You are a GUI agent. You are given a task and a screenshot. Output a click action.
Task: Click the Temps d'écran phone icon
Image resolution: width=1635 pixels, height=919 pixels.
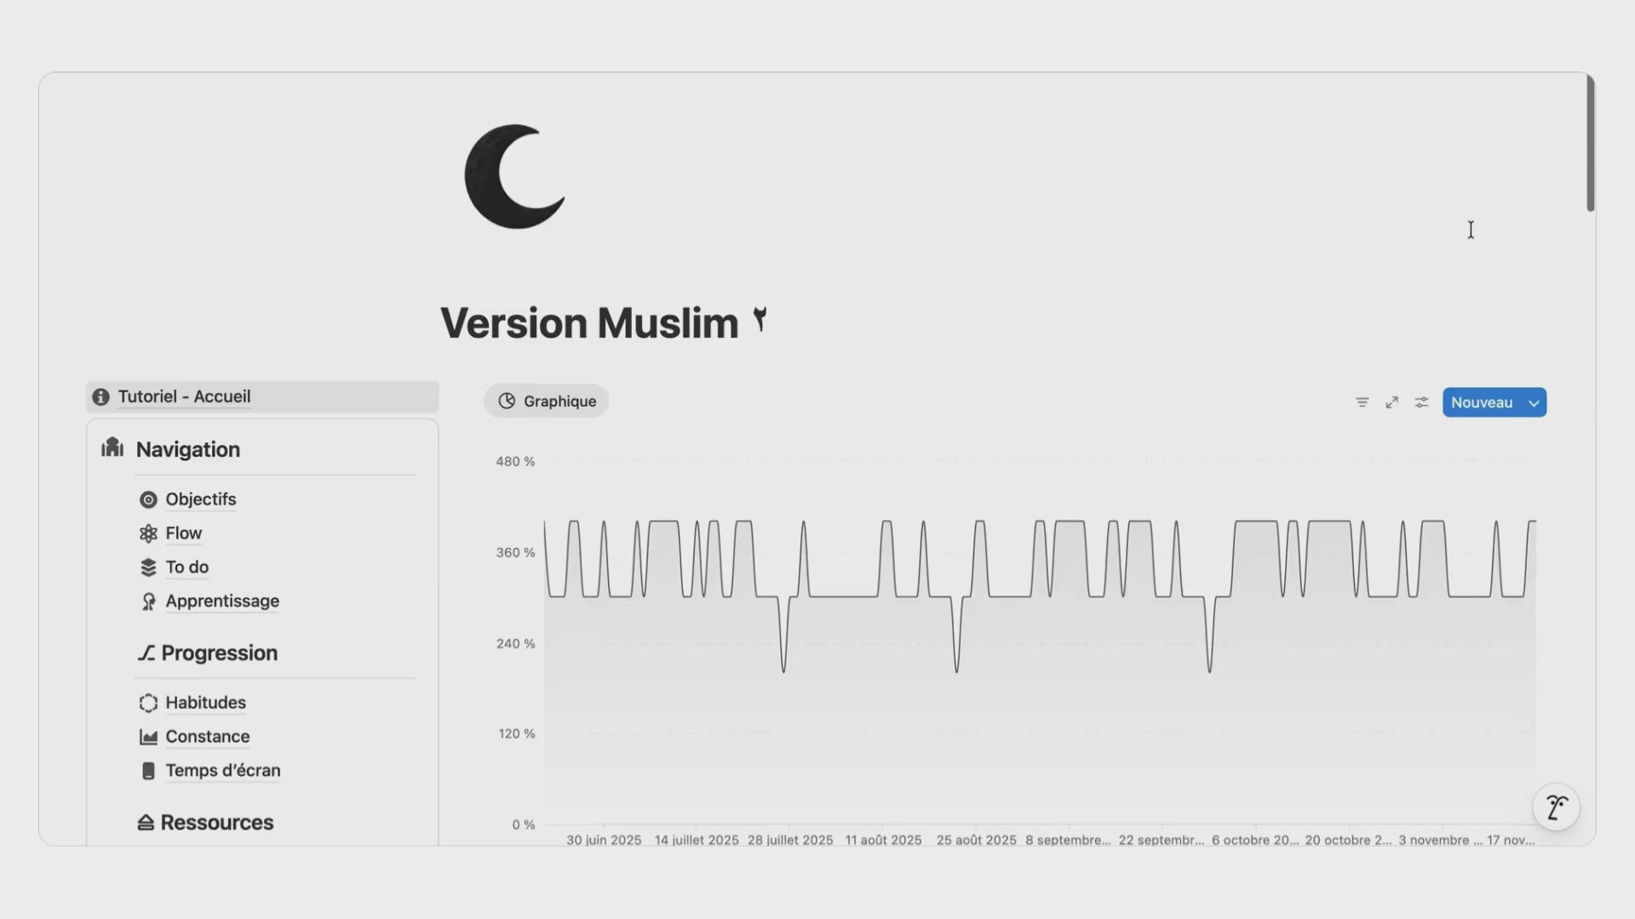tap(148, 771)
